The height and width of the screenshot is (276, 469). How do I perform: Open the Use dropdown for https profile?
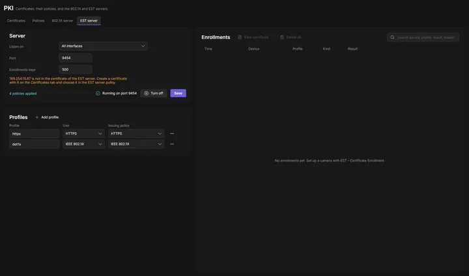pos(83,133)
